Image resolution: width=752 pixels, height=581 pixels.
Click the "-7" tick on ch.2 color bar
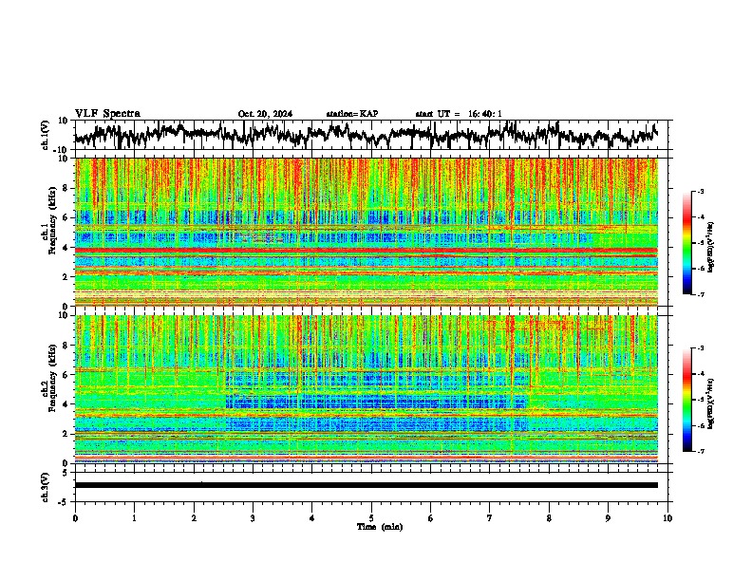701,451
